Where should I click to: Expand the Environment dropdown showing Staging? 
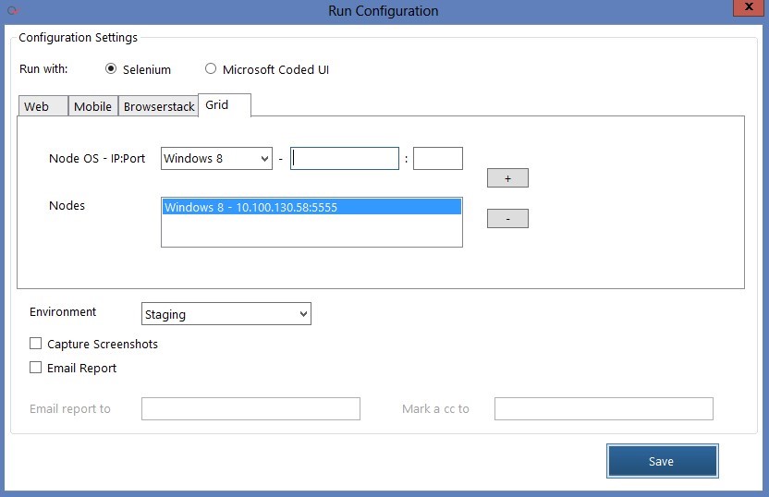point(226,314)
